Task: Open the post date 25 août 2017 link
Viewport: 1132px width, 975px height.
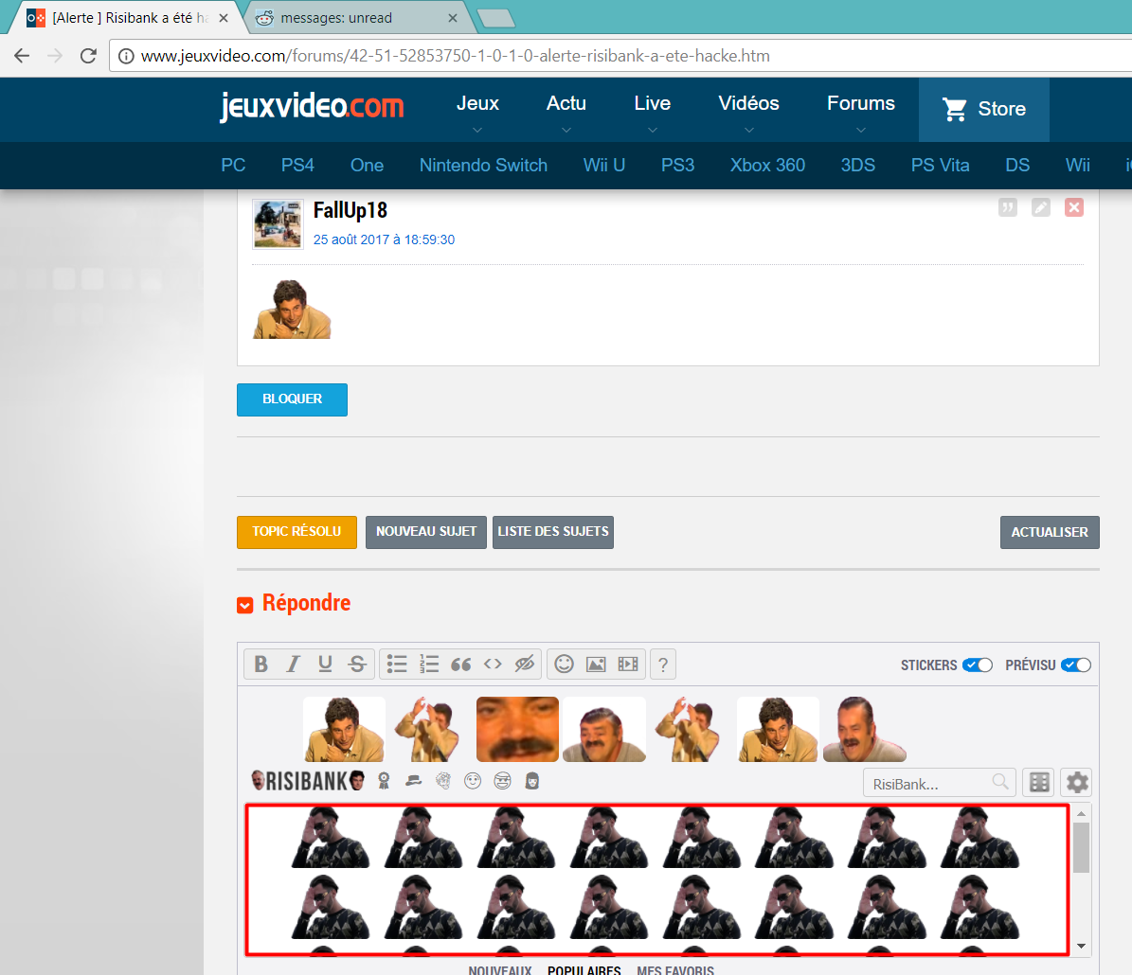Action: (384, 239)
